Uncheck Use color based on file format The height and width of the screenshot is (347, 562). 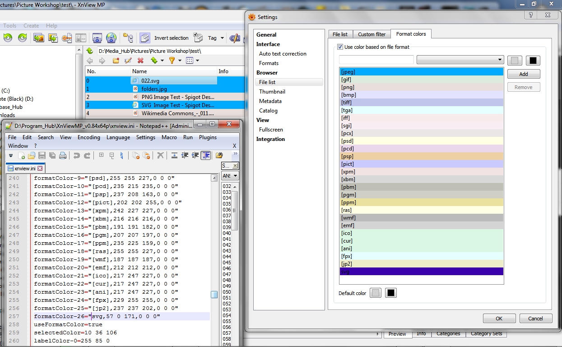340,47
